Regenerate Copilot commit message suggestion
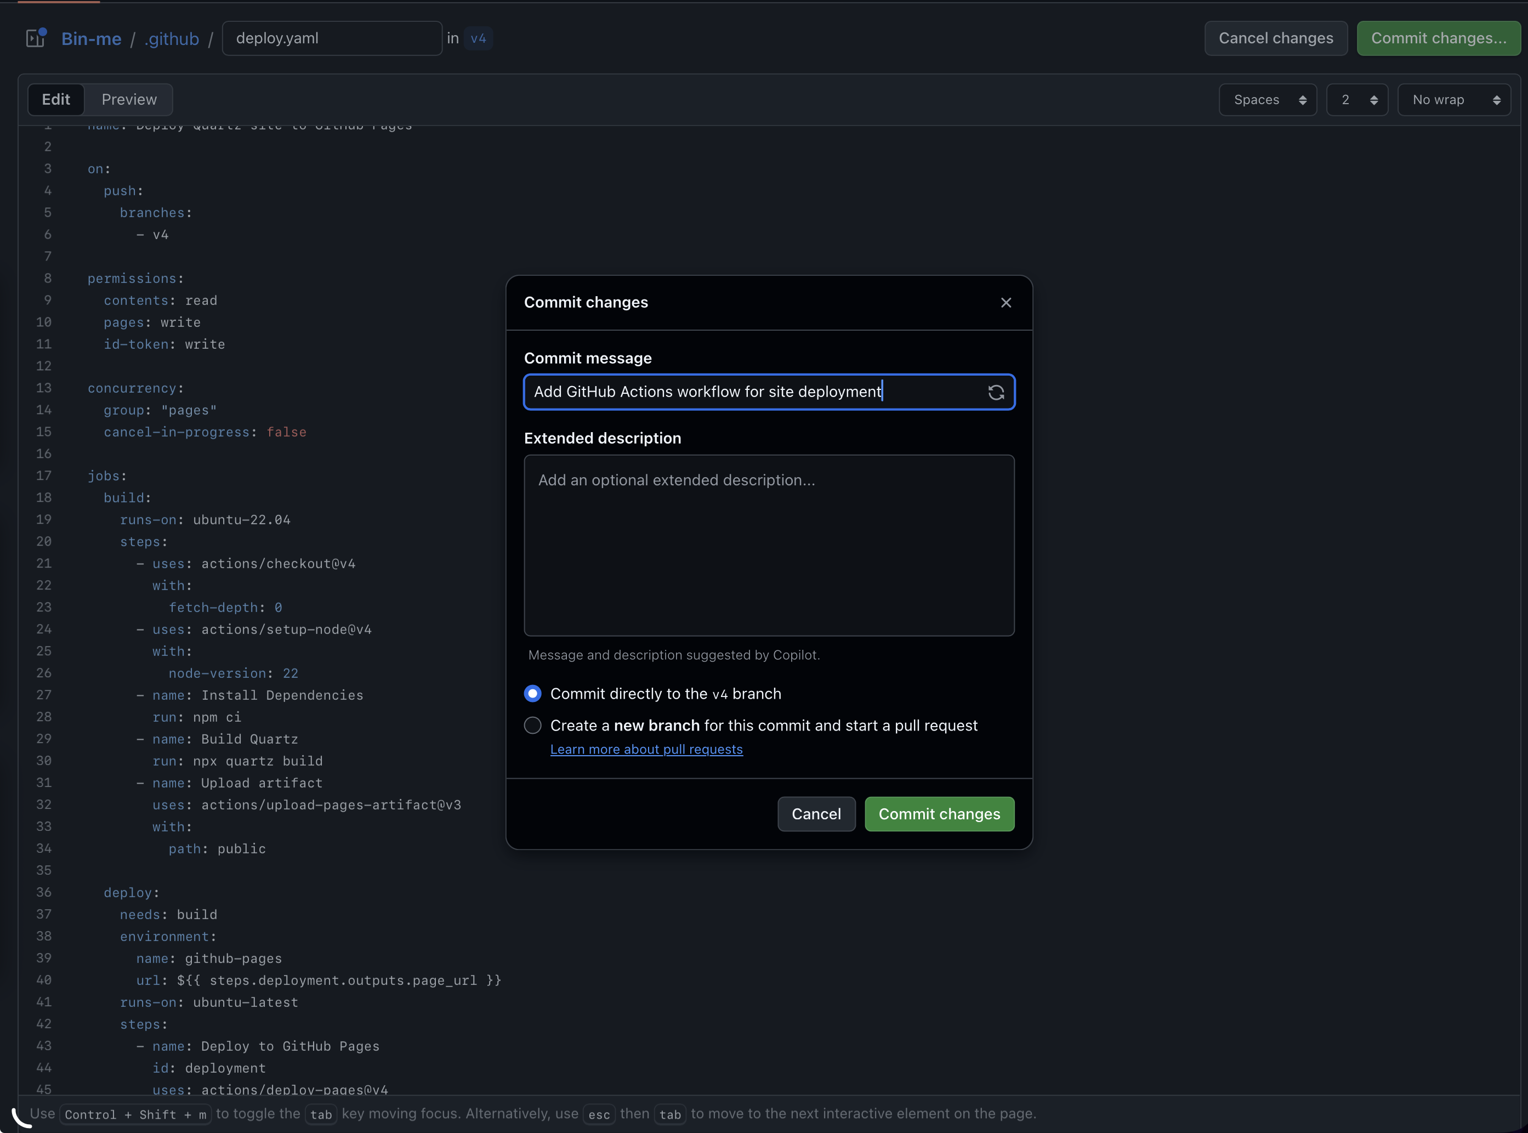Screen dimensions: 1528x1133 pyautogui.click(x=995, y=392)
